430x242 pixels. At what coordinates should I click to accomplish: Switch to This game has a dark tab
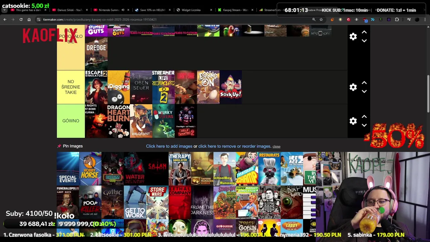pyautogui.click(x=28, y=10)
